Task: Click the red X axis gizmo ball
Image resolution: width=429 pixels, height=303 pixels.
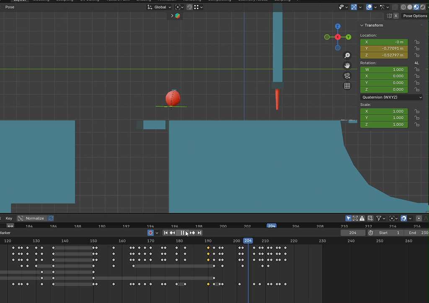Action: tap(338, 37)
